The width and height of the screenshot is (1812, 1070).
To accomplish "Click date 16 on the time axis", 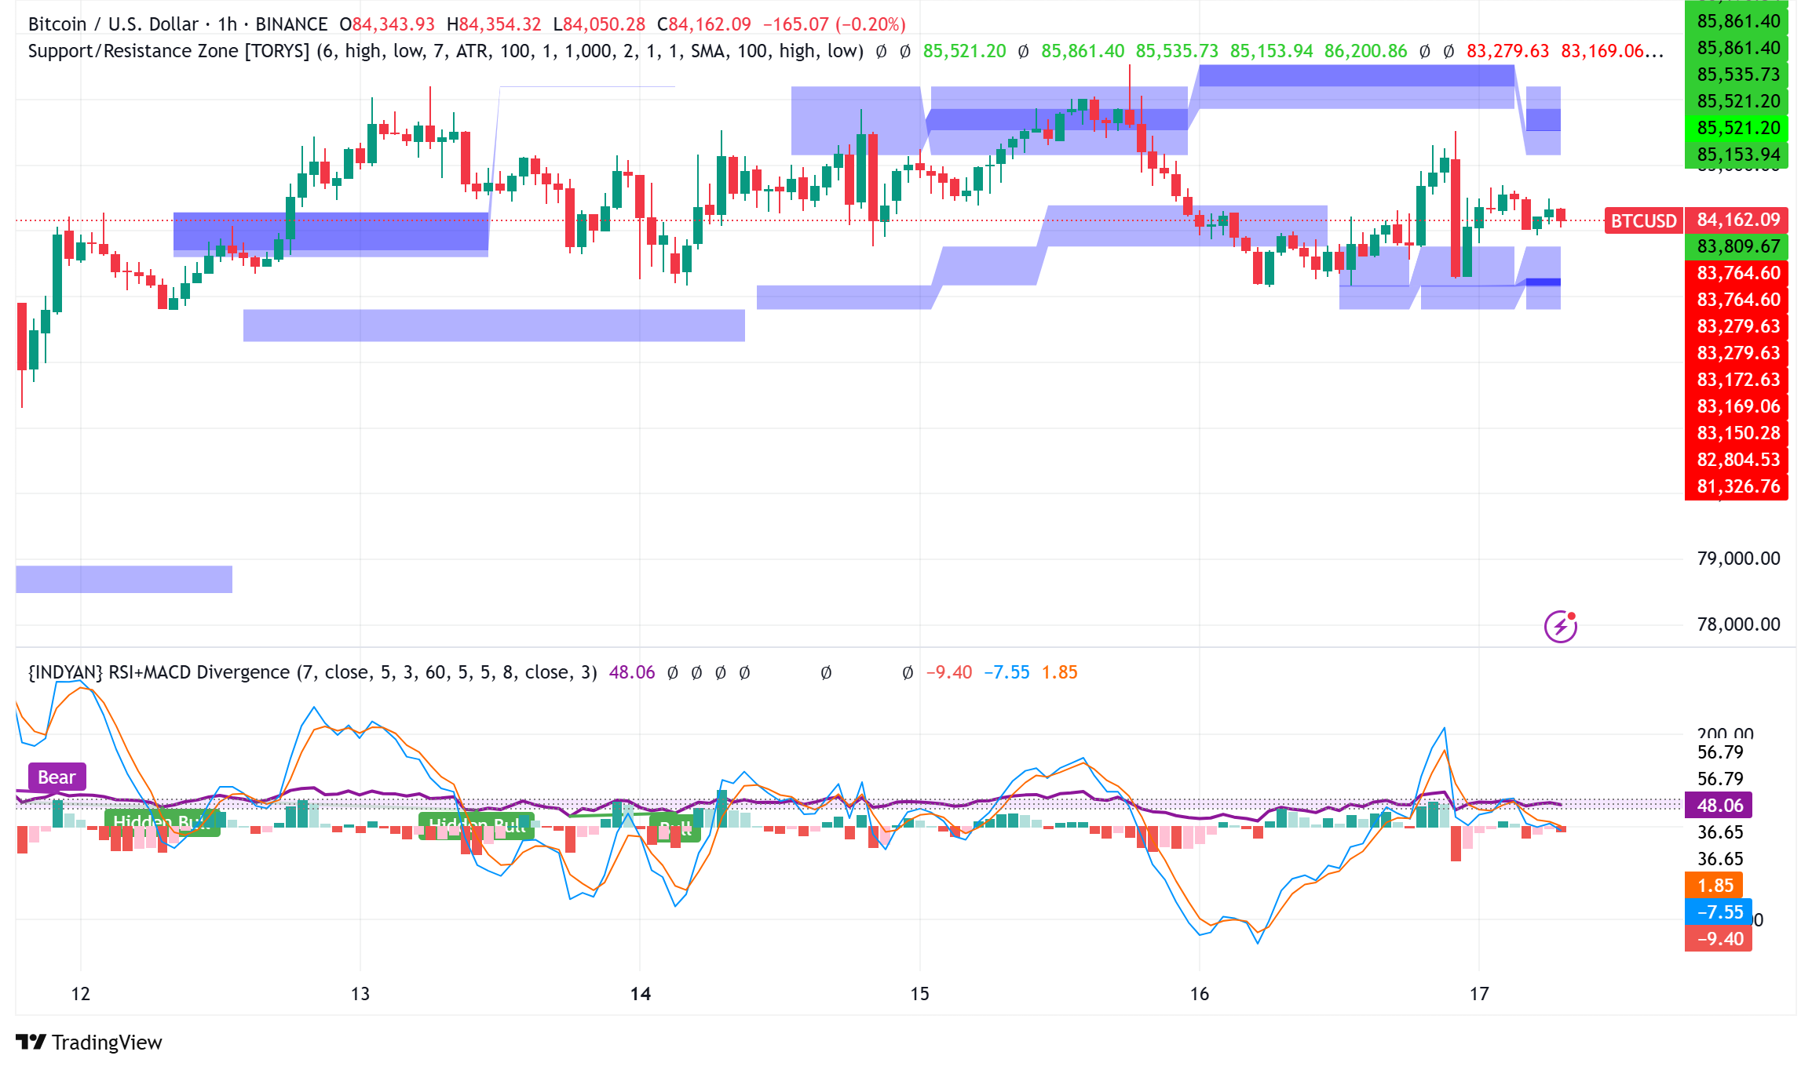I will (1199, 994).
